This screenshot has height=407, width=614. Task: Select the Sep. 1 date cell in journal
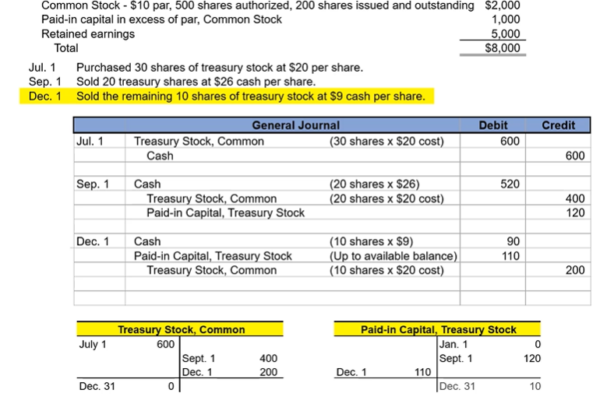(x=93, y=184)
